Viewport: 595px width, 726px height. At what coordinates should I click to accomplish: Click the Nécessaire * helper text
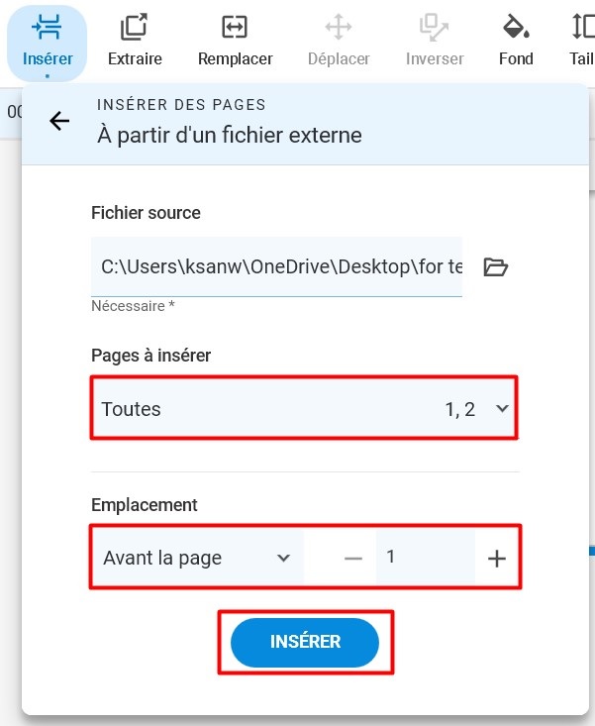[133, 306]
